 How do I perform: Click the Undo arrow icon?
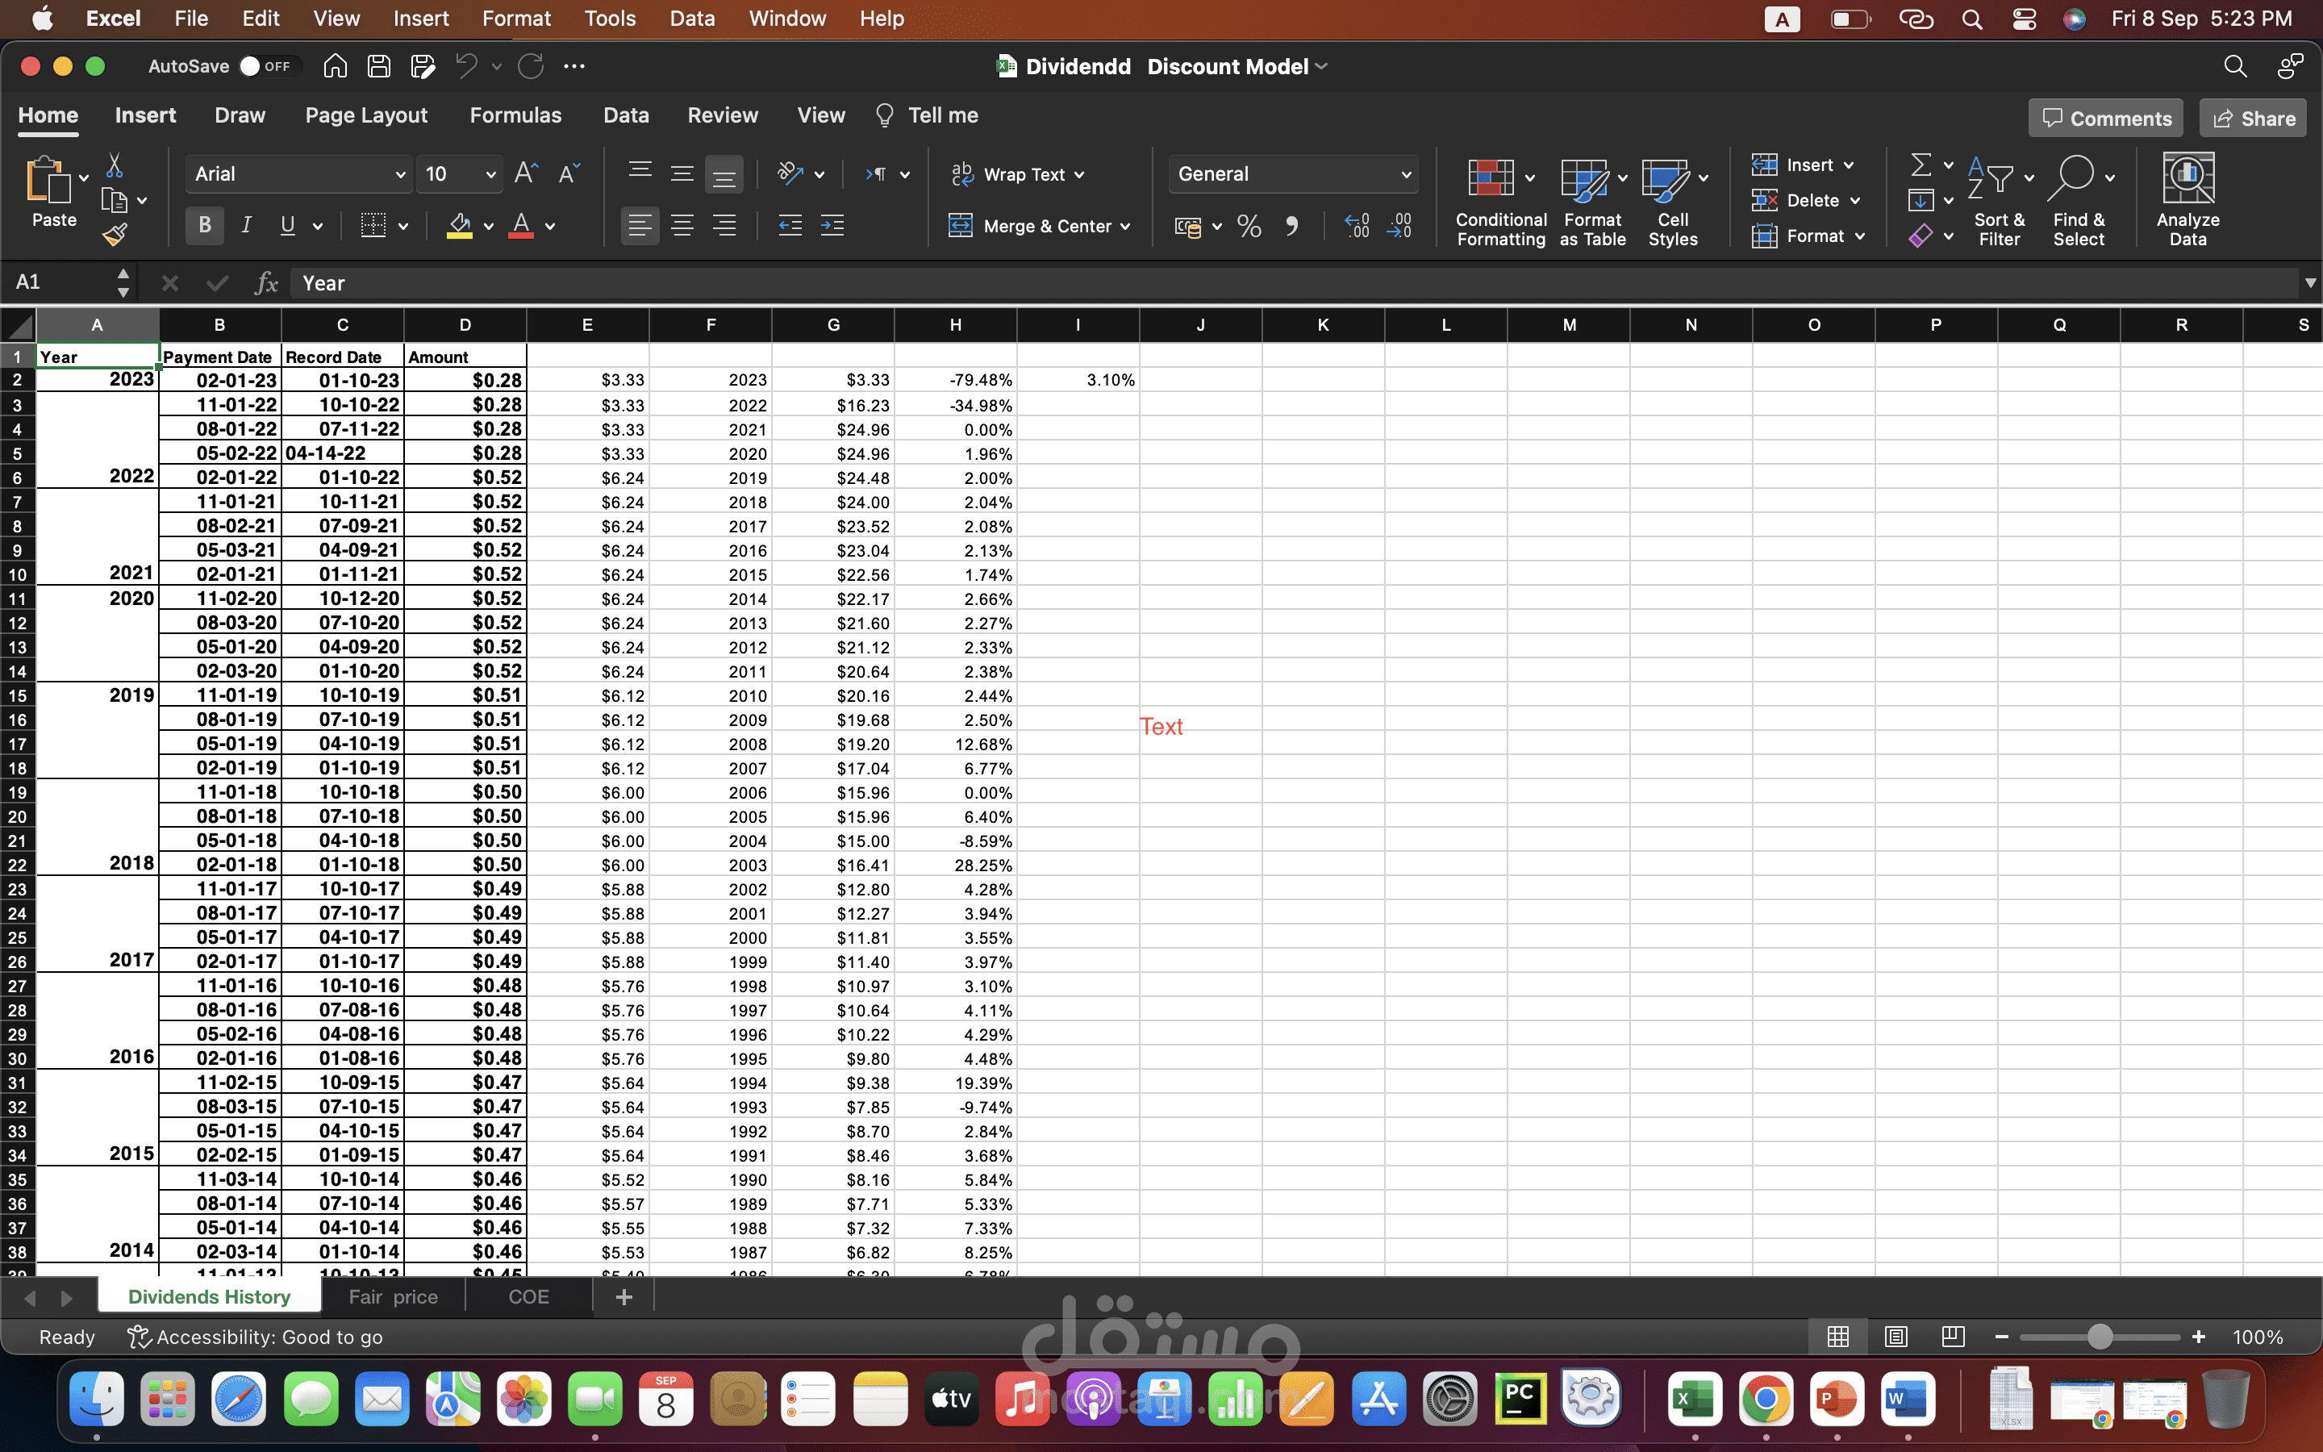click(466, 66)
